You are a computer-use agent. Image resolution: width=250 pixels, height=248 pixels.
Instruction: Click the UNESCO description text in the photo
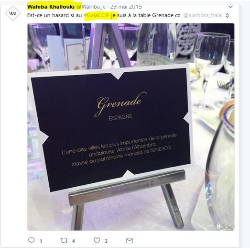(x=119, y=150)
